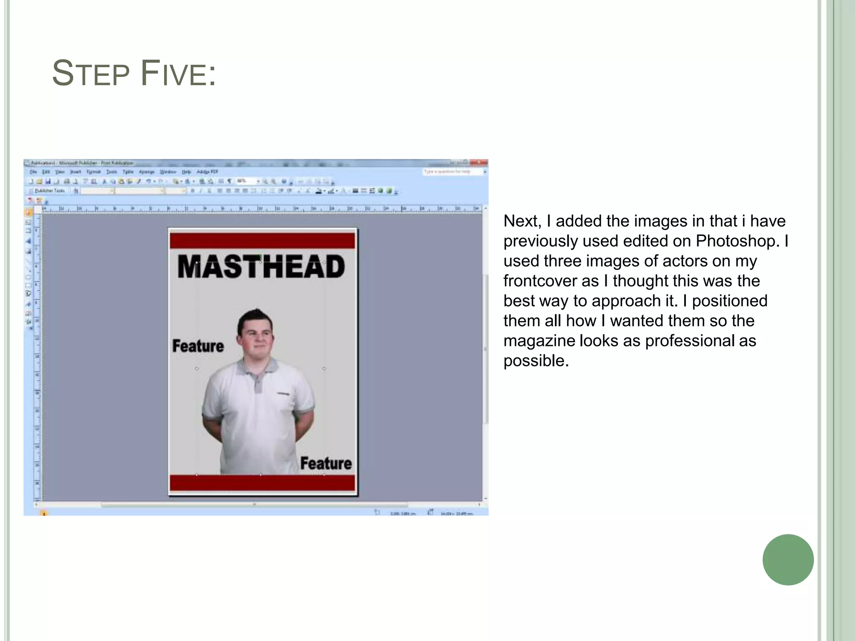Click the Arrow Style icon
Viewport: 855px width, 641px height.
pyautogui.click(x=372, y=191)
